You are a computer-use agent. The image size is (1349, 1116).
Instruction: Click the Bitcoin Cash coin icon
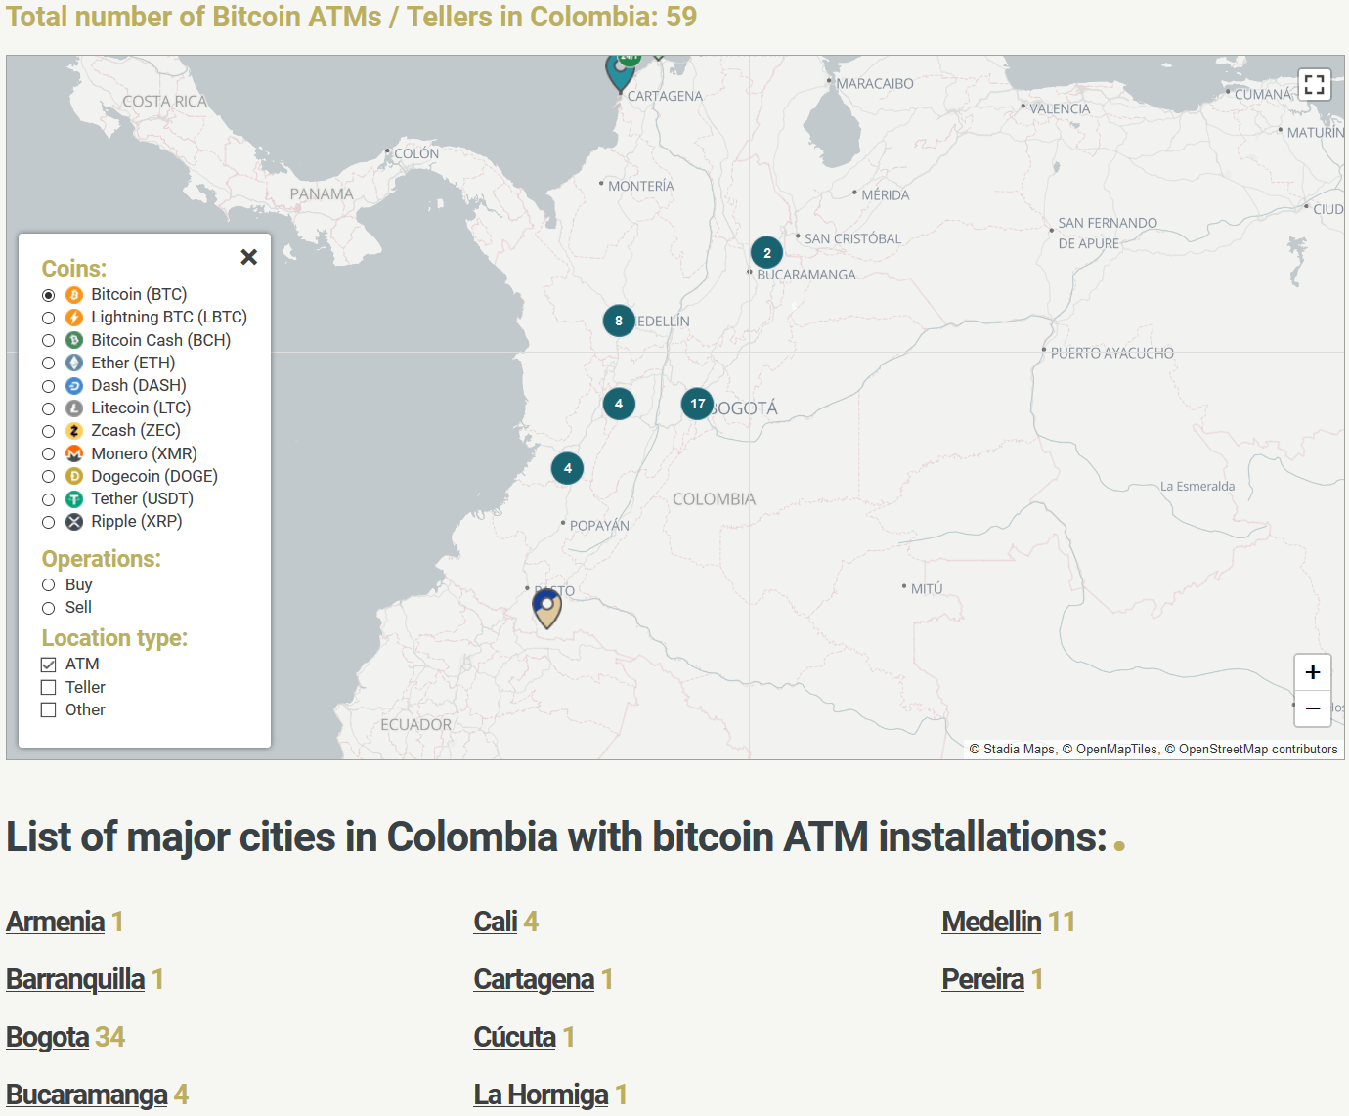(x=74, y=340)
